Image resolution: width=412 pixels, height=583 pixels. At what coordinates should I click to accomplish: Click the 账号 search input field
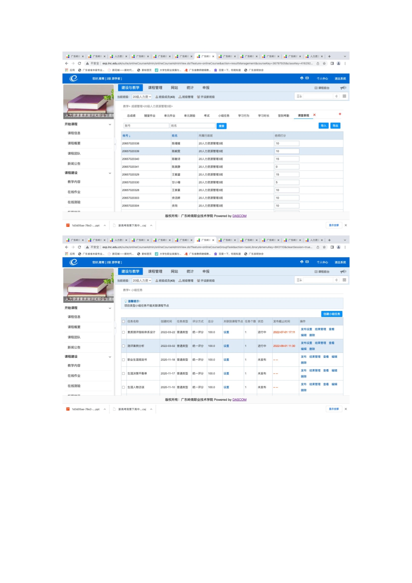click(147, 126)
